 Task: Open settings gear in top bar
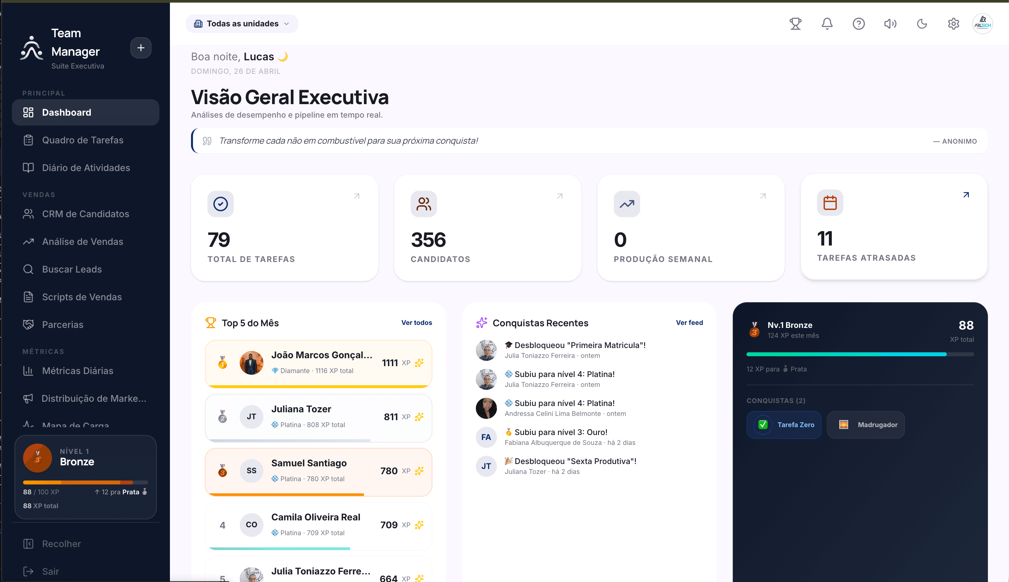(953, 24)
